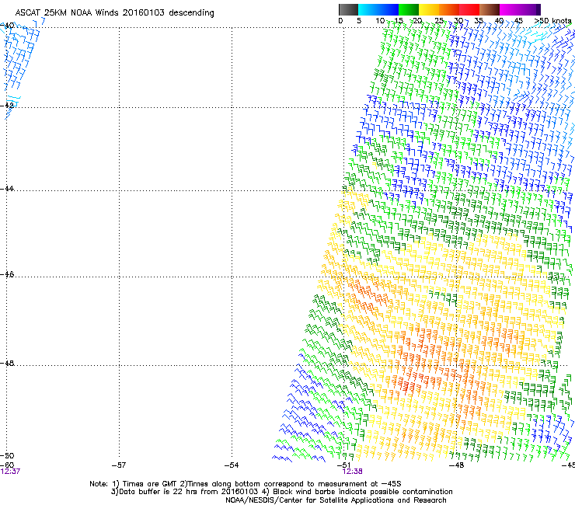The width and height of the screenshot is (575, 505).
Task: Click the legend scale value "5"
Action: pyautogui.click(x=359, y=21)
